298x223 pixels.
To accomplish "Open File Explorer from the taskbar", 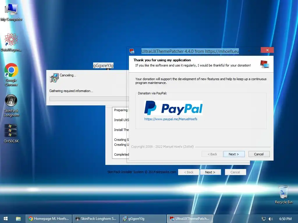I will coord(18,219).
